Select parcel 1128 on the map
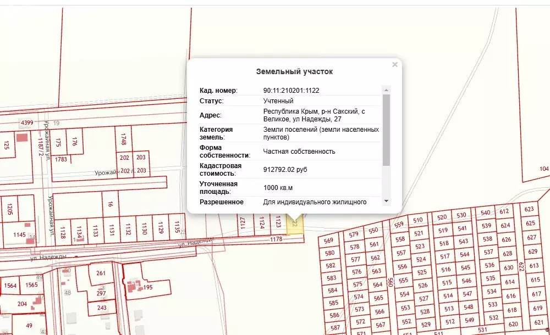This screenshot has width=550, height=335. click(63, 233)
